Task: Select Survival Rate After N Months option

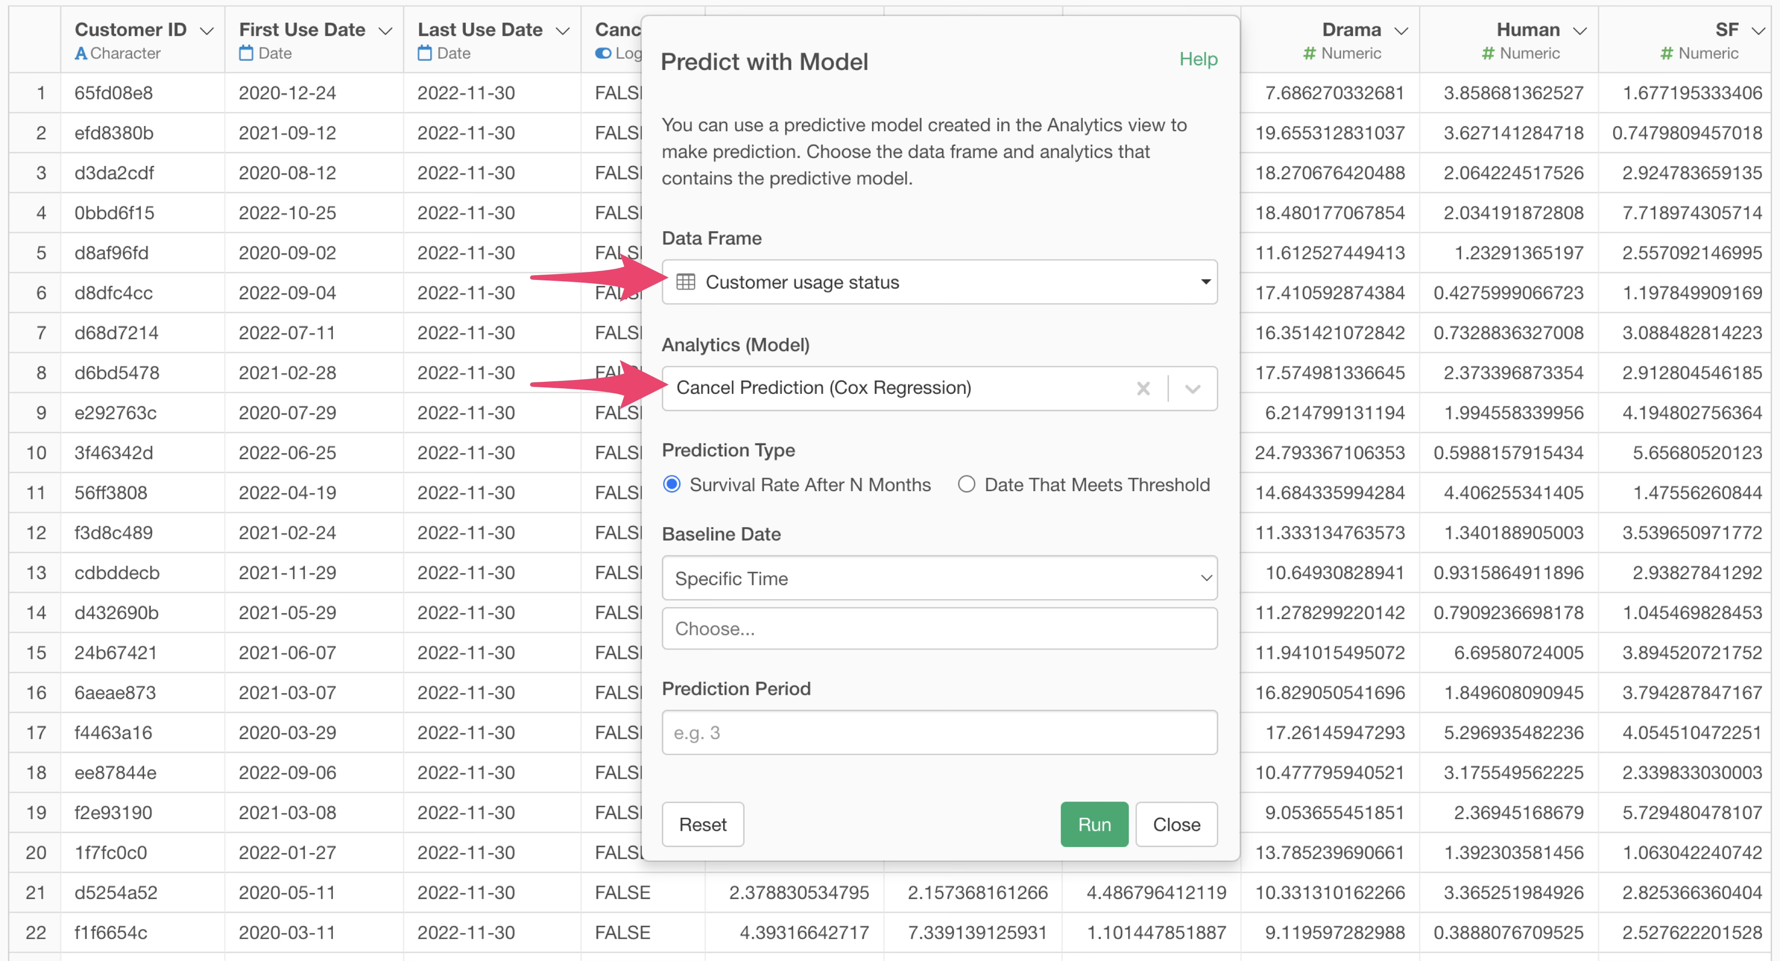Action: pyautogui.click(x=672, y=484)
